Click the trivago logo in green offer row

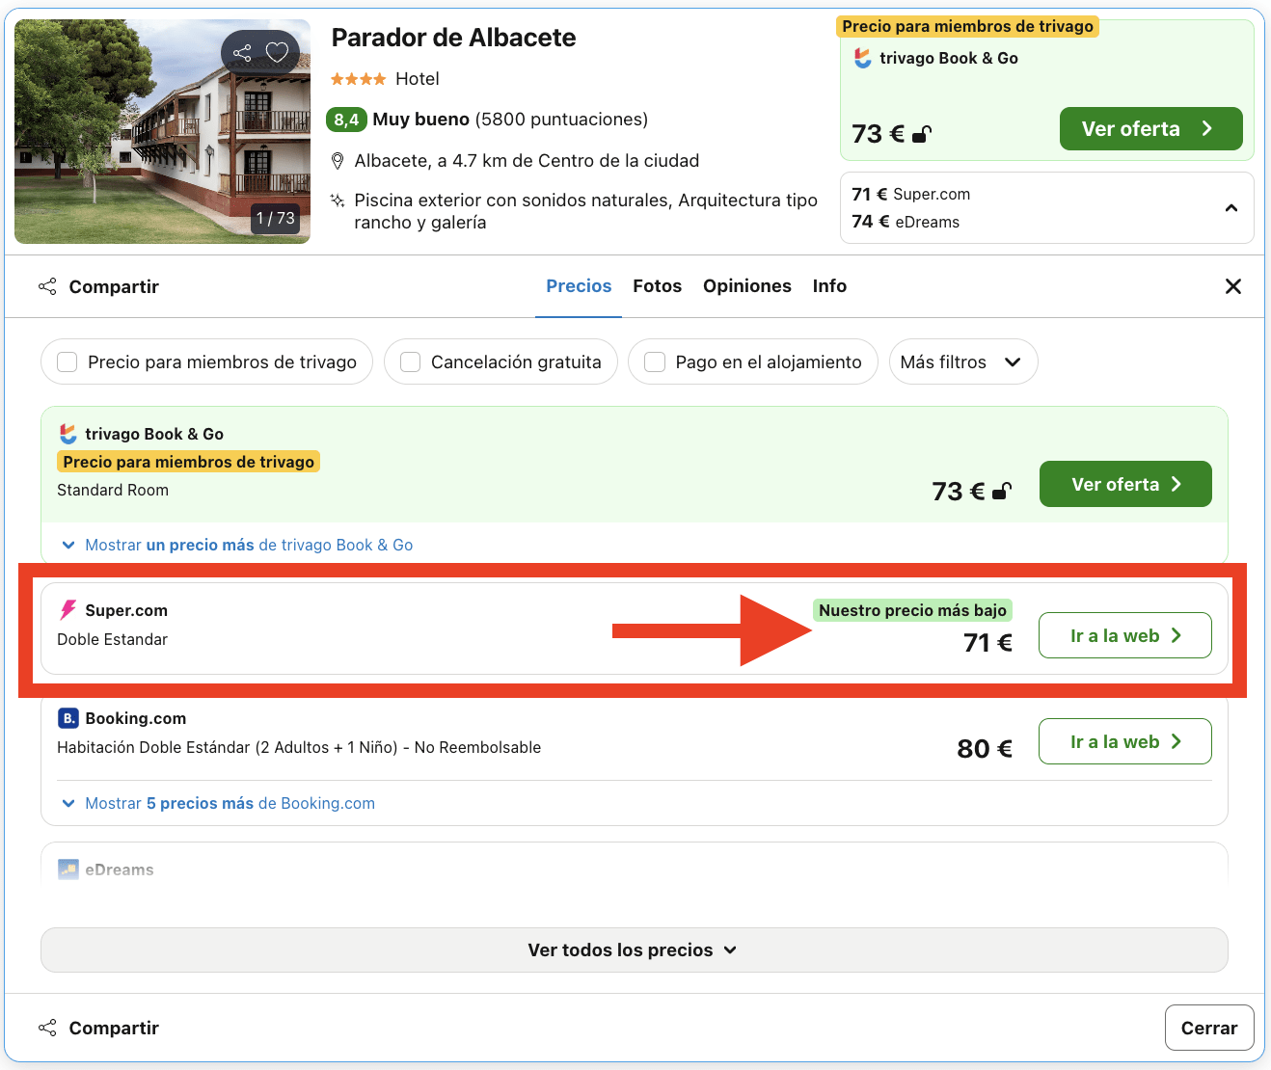pos(68,434)
